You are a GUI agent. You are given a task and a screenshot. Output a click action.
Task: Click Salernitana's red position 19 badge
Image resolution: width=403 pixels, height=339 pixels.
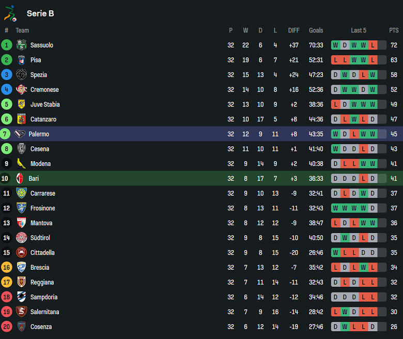coord(7,312)
